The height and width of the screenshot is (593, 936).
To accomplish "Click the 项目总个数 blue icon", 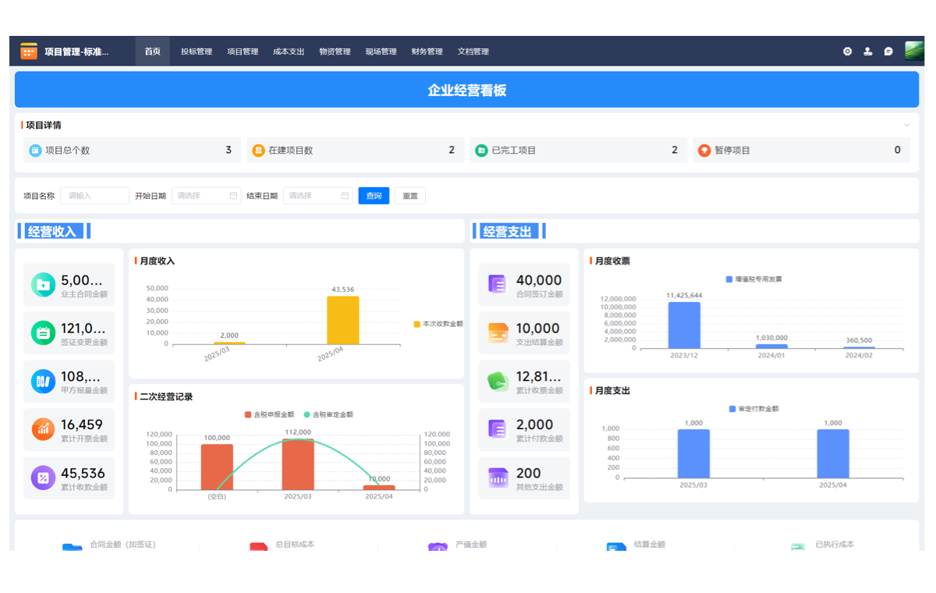I will (35, 150).
